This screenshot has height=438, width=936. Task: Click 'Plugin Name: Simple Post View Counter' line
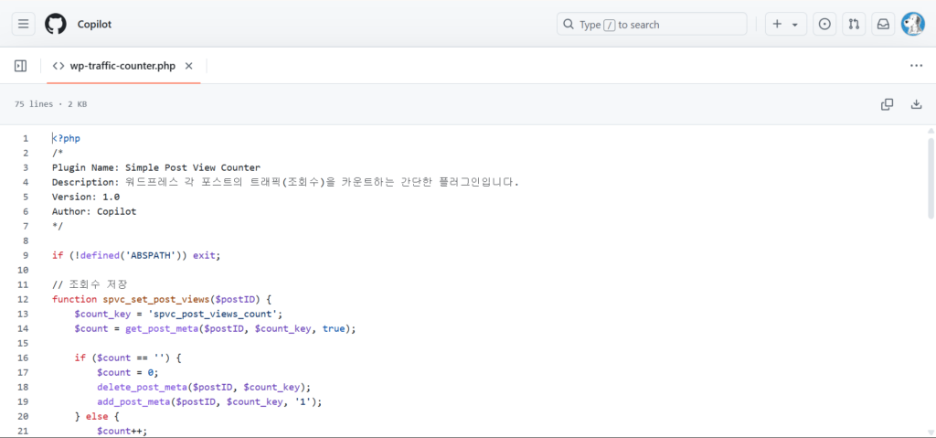coord(156,167)
